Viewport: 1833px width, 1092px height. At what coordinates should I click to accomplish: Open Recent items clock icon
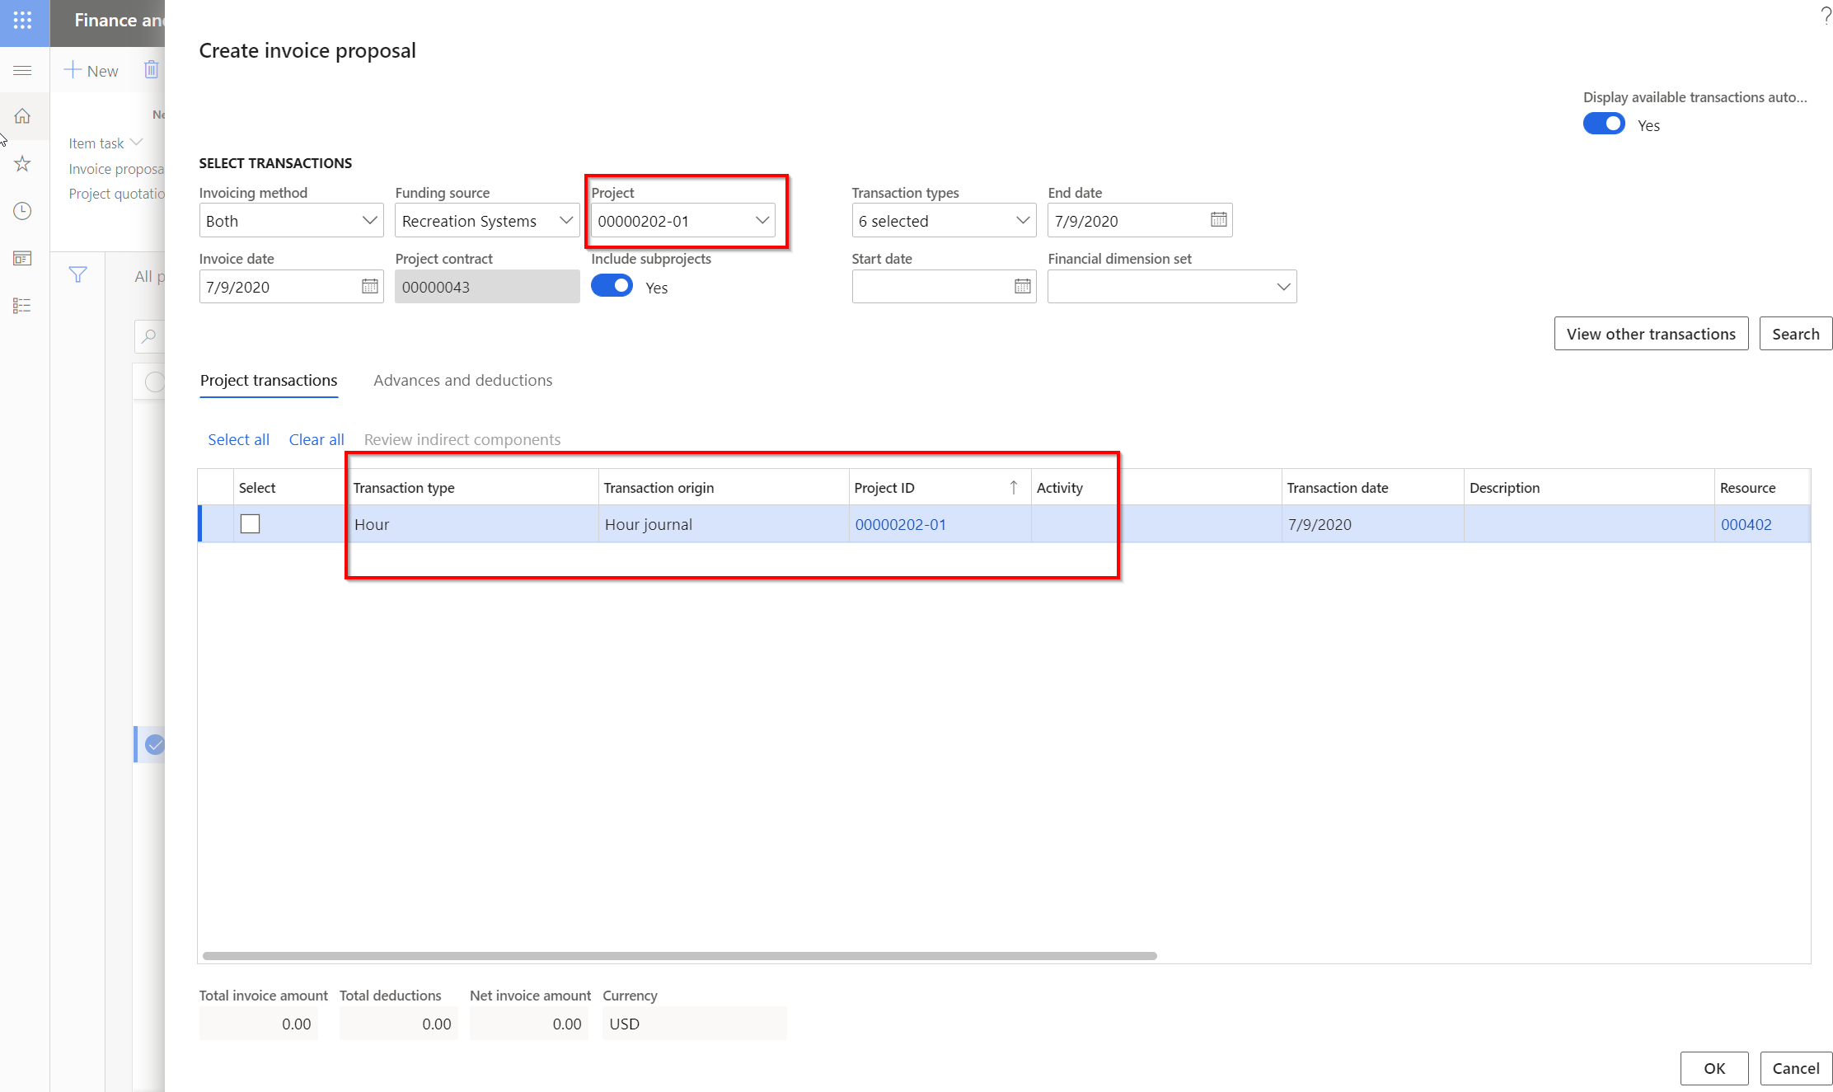tap(23, 211)
